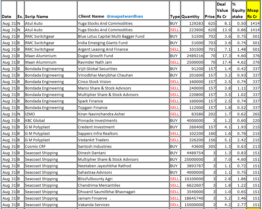262x209 pixels.
Task: Select quantity cell 223900 for Atul Auto
Action: [192, 30]
